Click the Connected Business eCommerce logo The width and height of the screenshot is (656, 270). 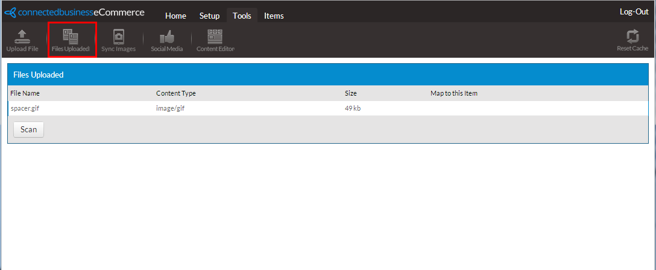(x=74, y=13)
